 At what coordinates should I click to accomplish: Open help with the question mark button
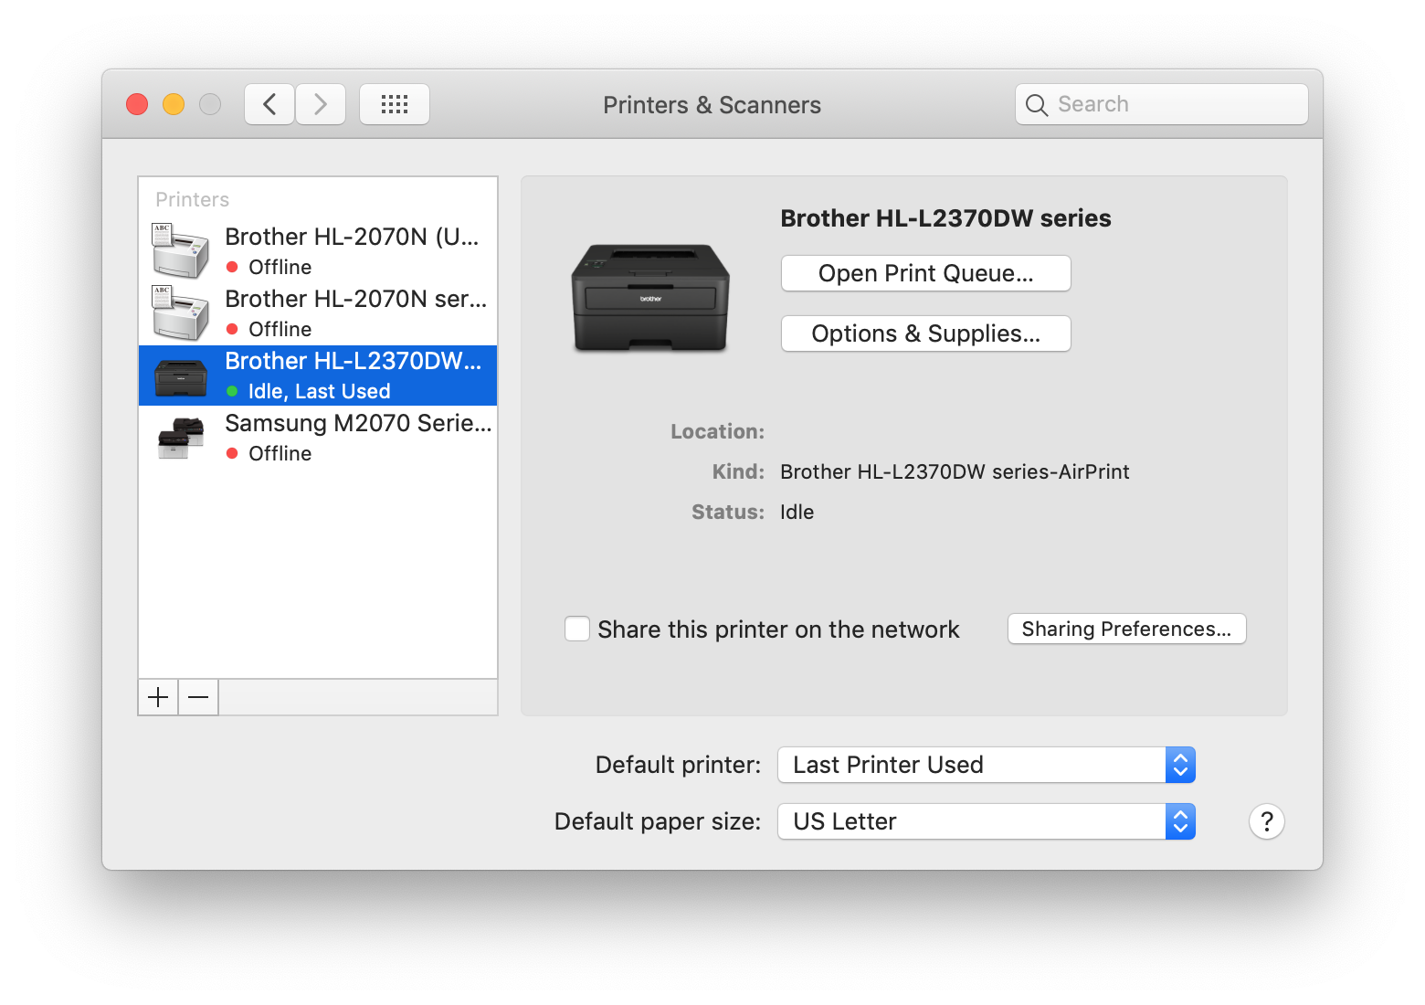(x=1266, y=821)
